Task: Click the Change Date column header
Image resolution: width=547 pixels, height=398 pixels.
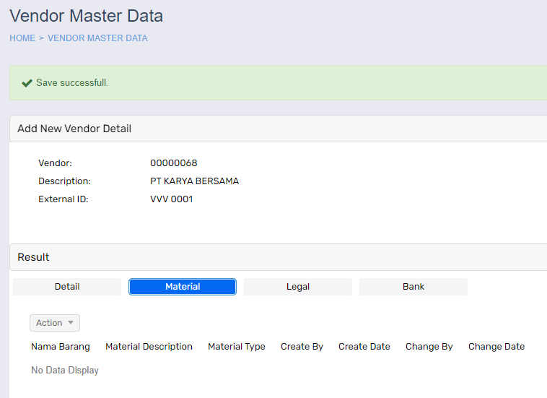Action: pyautogui.click(x=496, y=347)
